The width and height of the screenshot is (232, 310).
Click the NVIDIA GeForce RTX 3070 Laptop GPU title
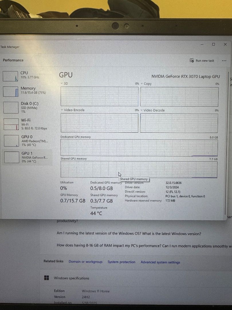pyautogui.click(x=185, y=77)
